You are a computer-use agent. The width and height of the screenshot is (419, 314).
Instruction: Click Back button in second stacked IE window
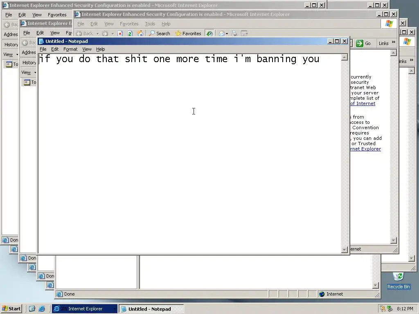(x=29, y=43)
